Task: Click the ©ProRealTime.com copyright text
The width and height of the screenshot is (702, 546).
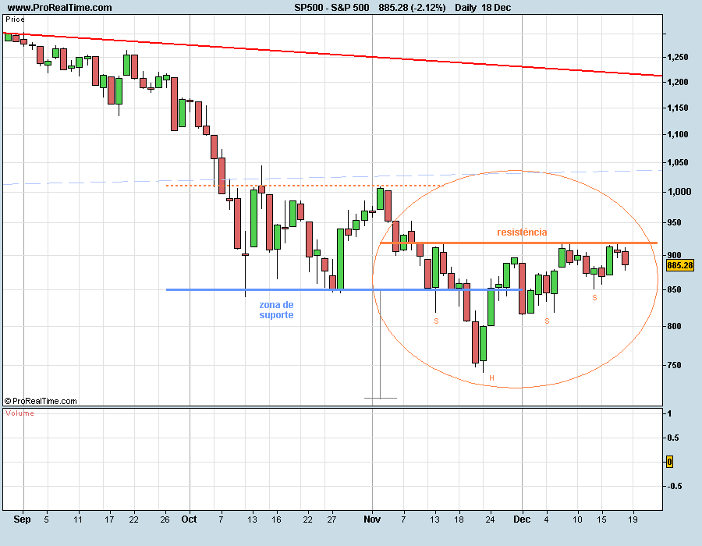Action: coord(41,401)
